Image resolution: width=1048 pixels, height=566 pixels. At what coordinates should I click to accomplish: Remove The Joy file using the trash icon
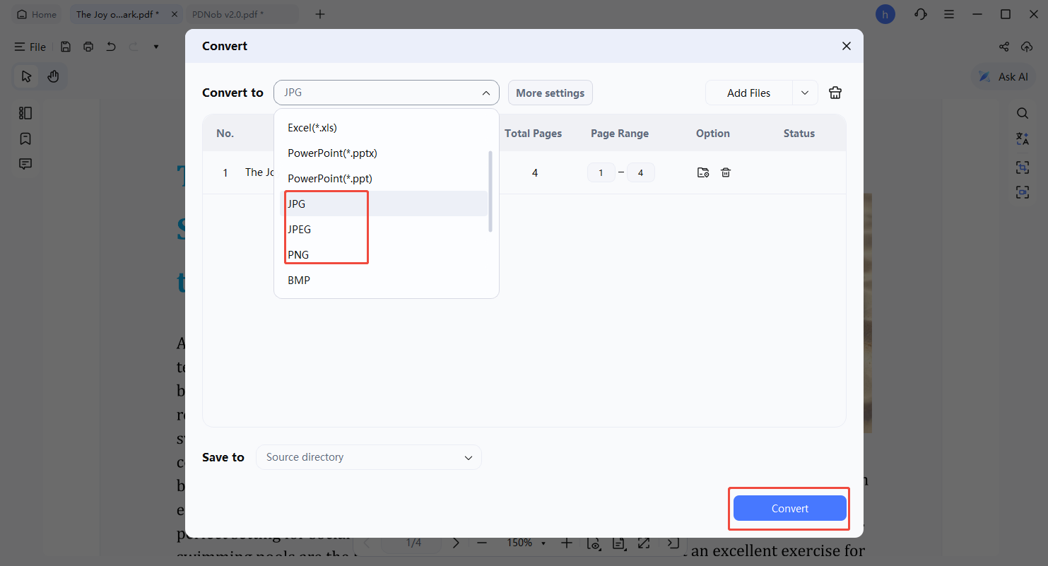pyautogui.click(x=726, y=172)
